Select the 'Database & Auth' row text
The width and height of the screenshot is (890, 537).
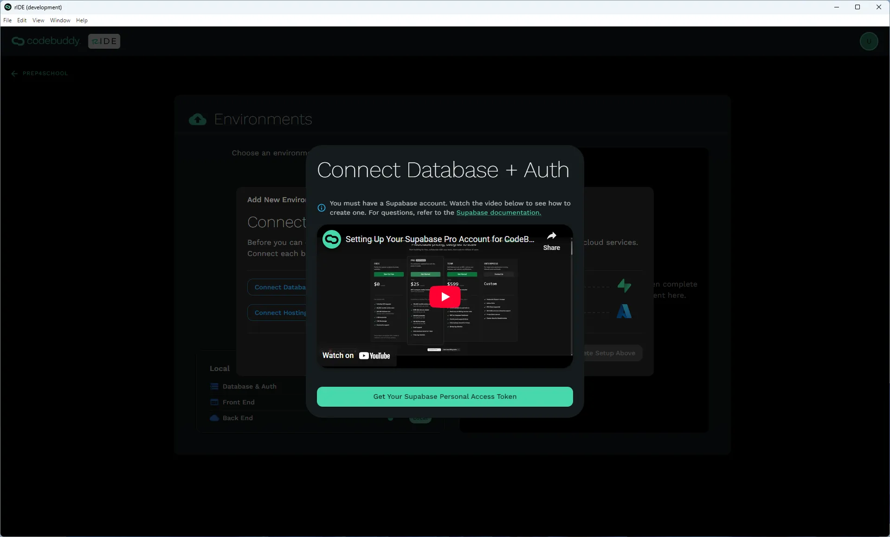[x=250, y=386]
